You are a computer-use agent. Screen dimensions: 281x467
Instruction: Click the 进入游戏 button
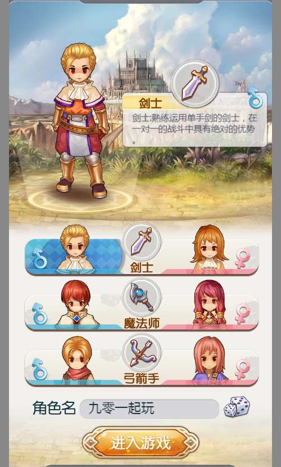[x=140, y=443]
